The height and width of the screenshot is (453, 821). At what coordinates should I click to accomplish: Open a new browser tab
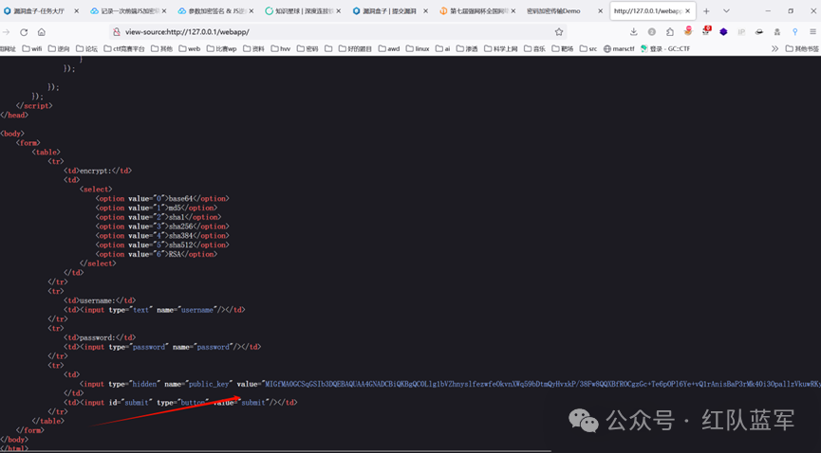point(706,10)
